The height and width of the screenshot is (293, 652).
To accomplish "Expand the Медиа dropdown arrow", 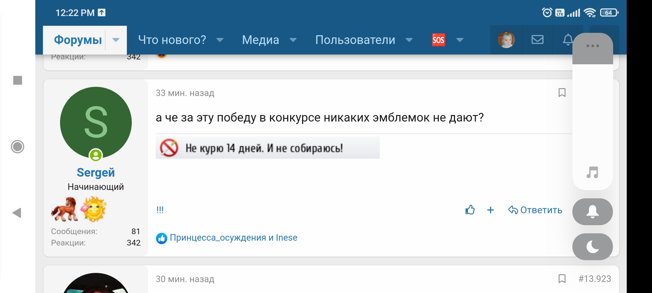I will tap(293, 40).
